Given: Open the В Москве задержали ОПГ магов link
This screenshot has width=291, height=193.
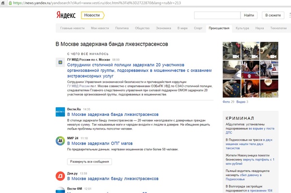Looking at the screenshot, I should pos(100,144).
